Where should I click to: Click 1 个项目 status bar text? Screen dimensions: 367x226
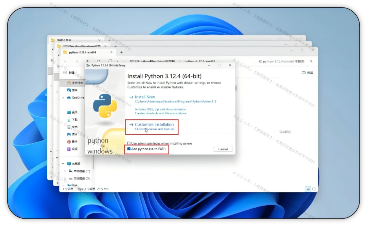pos(68,189)
